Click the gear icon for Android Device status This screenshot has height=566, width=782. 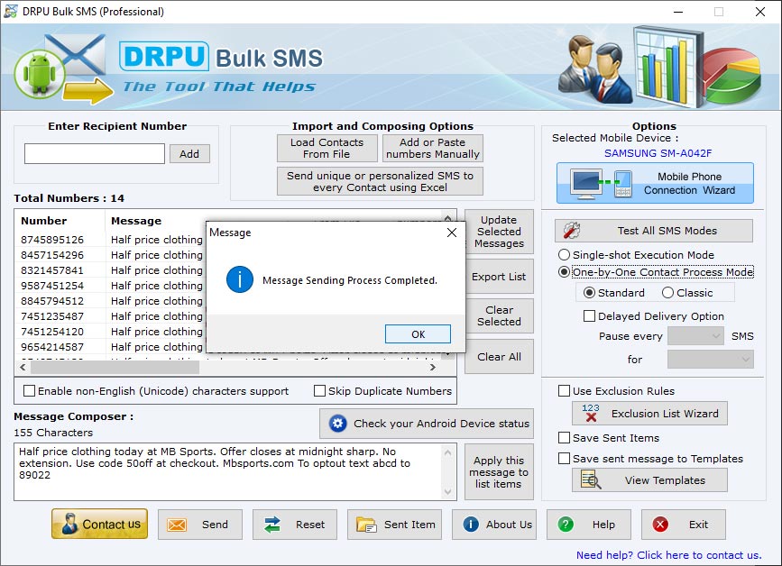tap(337, 424)
